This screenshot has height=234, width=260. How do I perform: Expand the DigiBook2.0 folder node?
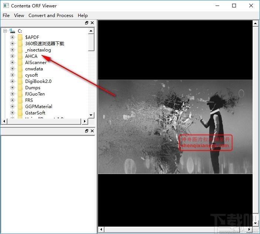(12, 81)
